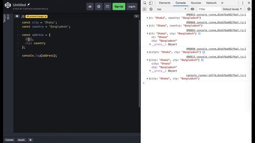Edit pen title with pencil icon
255x143 pixels.
[28, 5]
